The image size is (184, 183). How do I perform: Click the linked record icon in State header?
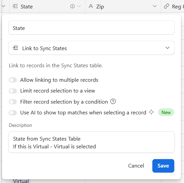[15, 6]
